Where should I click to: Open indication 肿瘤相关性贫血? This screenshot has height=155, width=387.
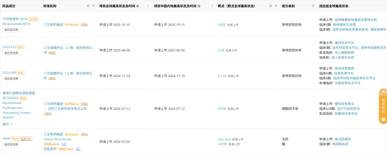(346, 113)
